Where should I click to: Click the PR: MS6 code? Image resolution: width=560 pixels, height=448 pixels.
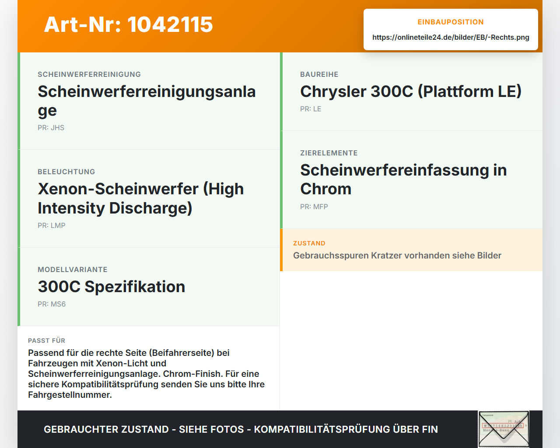[52, 304]
